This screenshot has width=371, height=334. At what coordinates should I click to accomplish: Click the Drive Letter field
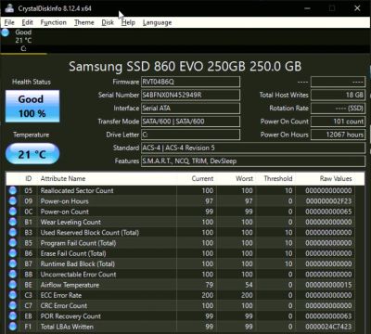point(190,135)
